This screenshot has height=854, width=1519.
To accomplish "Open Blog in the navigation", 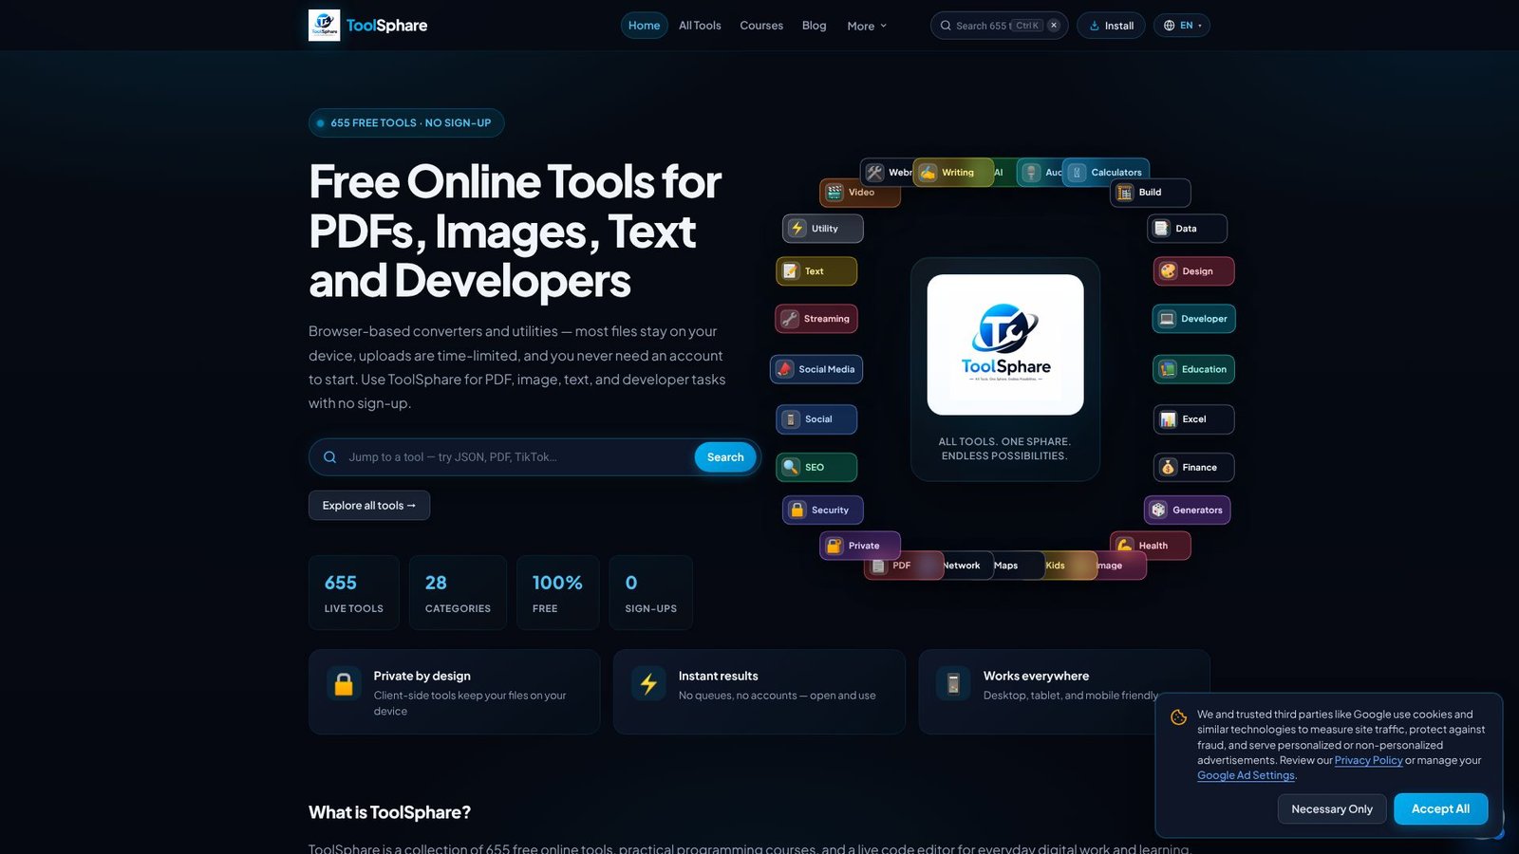I will (x=814, y=26).
